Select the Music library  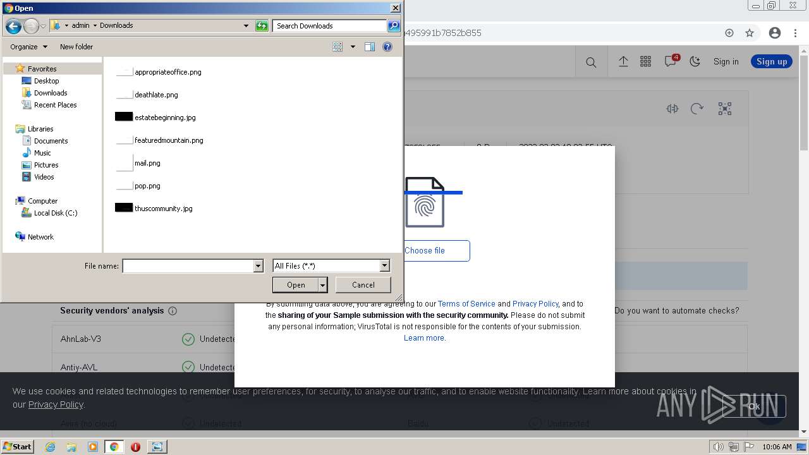pos(42,153)
